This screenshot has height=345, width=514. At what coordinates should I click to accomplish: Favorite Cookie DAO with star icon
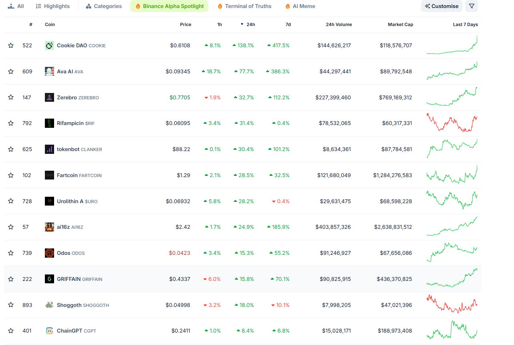[11, 46]
